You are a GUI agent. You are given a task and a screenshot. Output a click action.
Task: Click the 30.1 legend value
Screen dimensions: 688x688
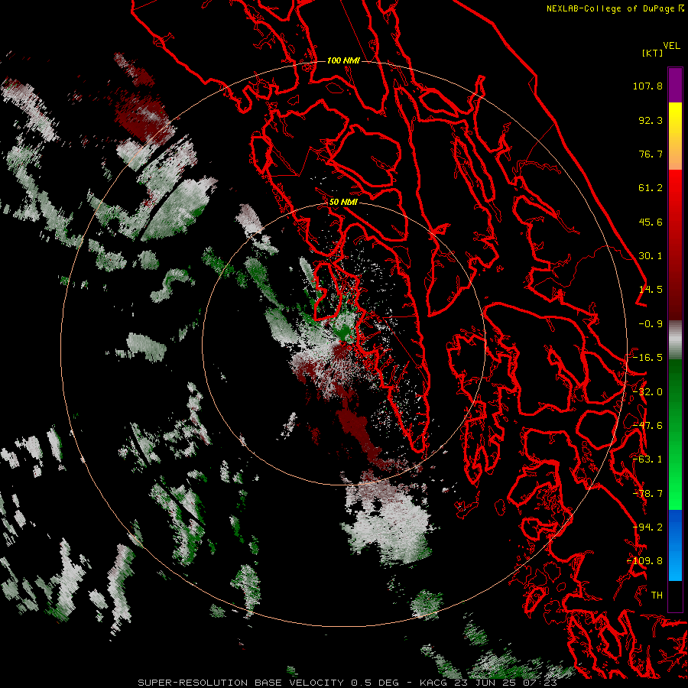point(651,256)
